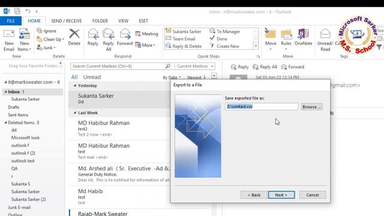Click the search magnifier icon
This screenshot has width=384, height=216.
click(x=168, y=66)
